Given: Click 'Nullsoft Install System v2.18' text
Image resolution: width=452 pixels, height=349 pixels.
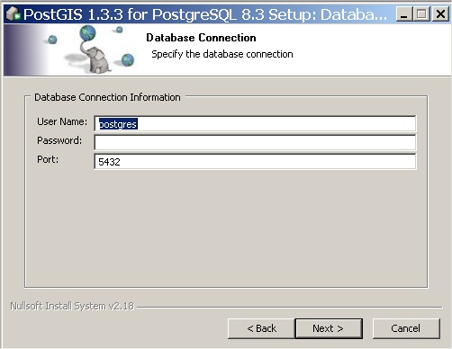Looking at the screenshot, I should [x=72, y=306].
